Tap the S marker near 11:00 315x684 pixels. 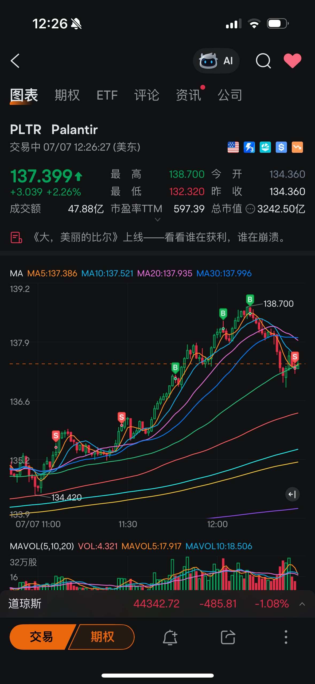56,436
